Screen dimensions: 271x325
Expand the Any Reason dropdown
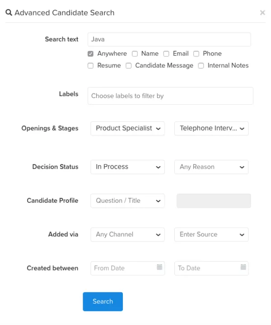coord(211,167)
